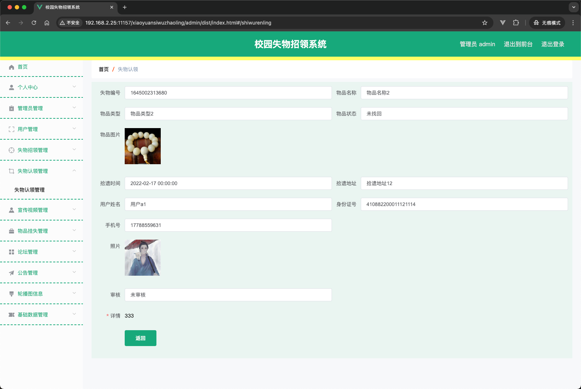Click the green 返回 button

point(141,338)
